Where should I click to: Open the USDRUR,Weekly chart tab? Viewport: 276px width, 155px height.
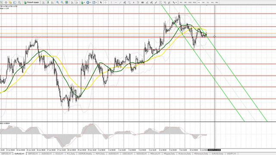pos(85,154)
